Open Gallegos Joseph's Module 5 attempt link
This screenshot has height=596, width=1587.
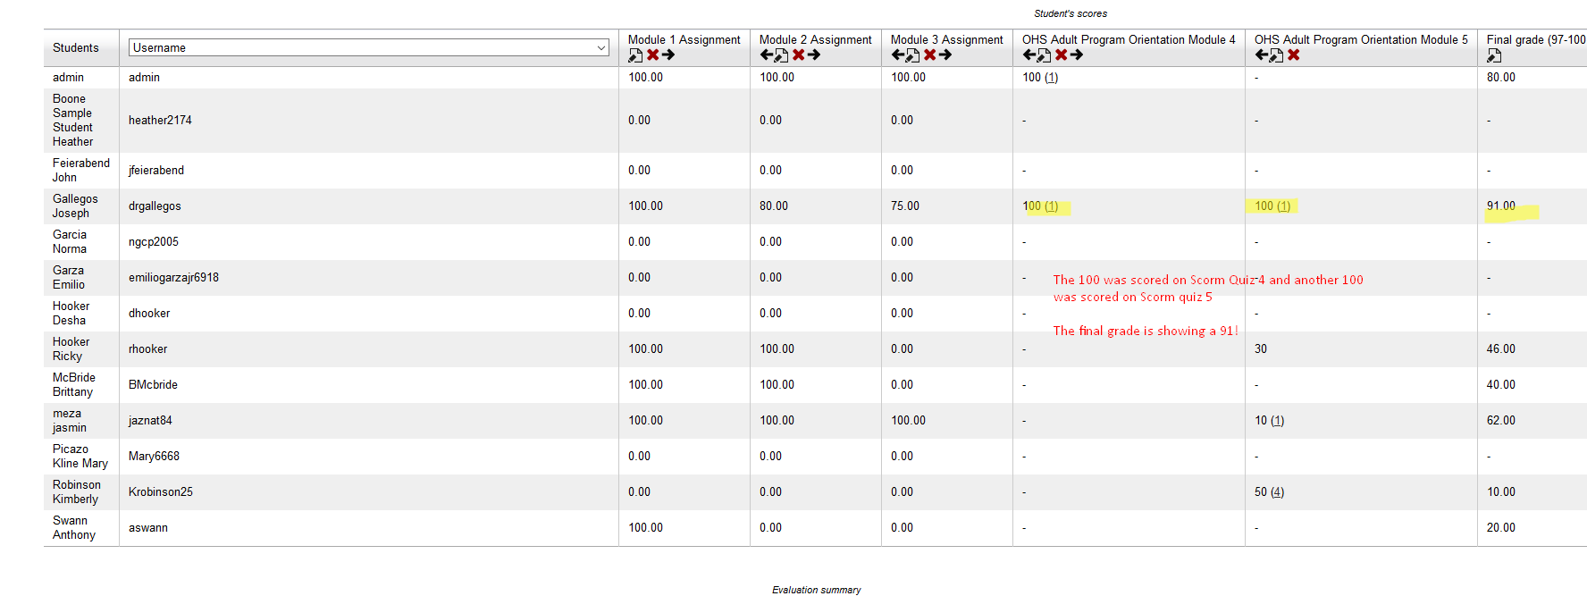1283,206
